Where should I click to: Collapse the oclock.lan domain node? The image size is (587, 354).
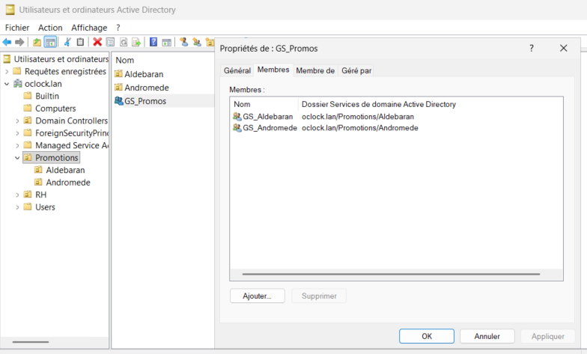coord(7,84)
